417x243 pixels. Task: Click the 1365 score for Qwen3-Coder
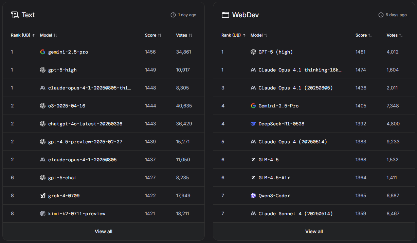pos(361,196)
